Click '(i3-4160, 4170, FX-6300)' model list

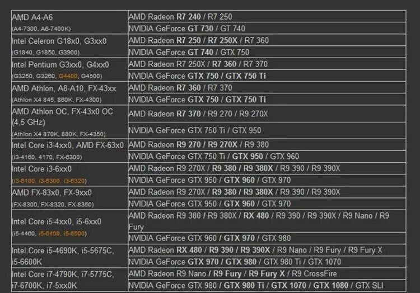47,157
